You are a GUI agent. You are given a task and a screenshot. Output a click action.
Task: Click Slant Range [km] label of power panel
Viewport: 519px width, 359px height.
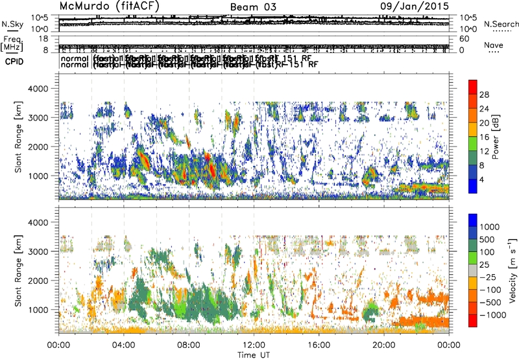pos(18,137)
